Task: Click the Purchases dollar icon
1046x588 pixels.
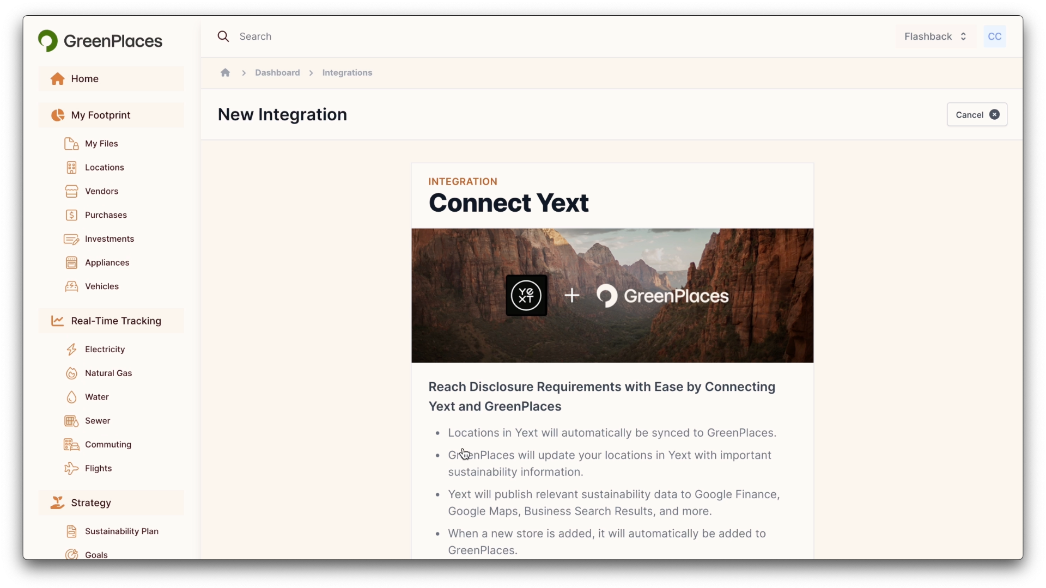Action: (x=71, y=215)
